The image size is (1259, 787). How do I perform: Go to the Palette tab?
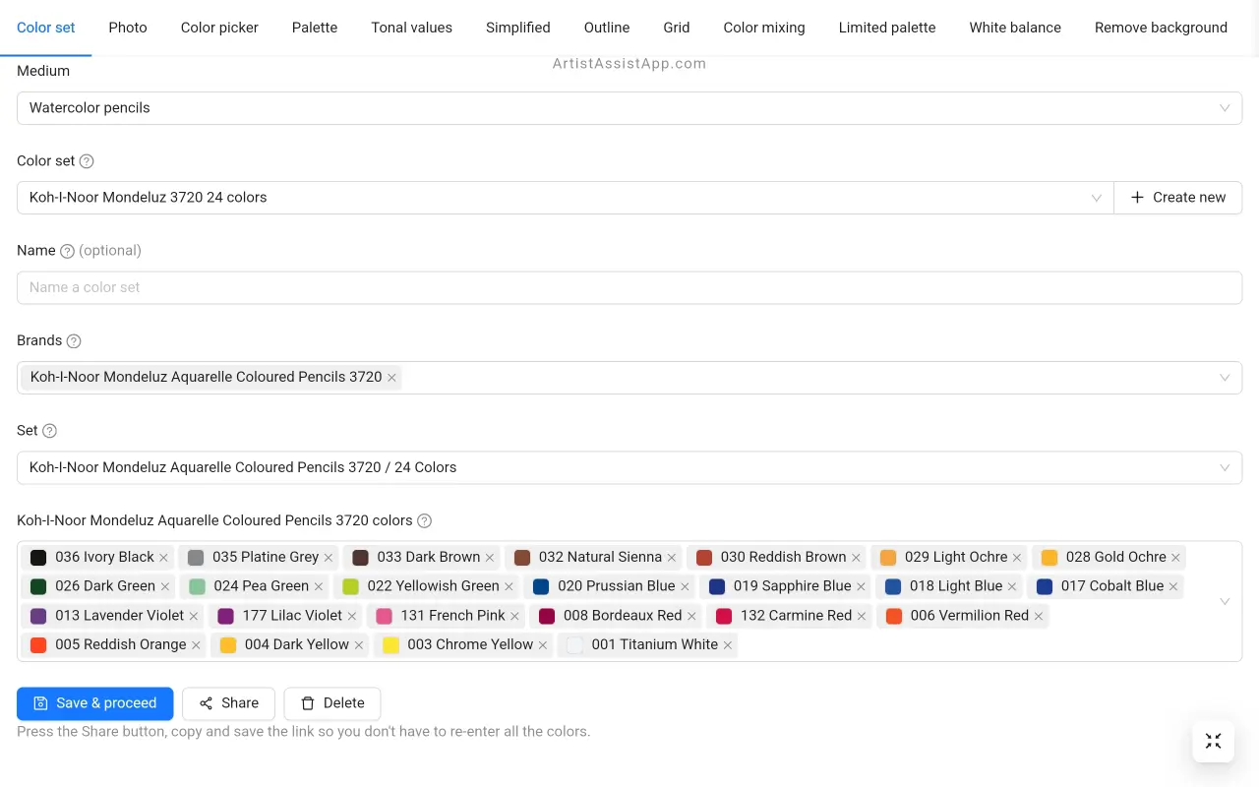coord(315,28)
